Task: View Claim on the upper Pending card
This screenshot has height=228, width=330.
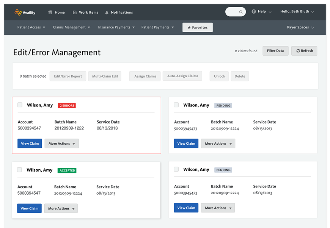Action: coord(186,143)
